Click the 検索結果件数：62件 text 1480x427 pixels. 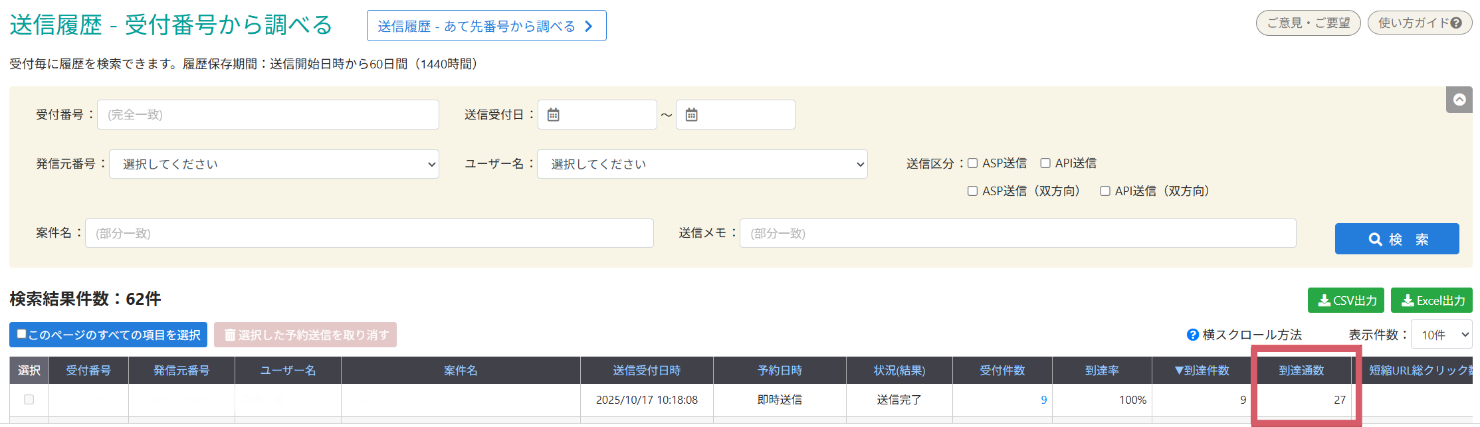pos(85,299)
